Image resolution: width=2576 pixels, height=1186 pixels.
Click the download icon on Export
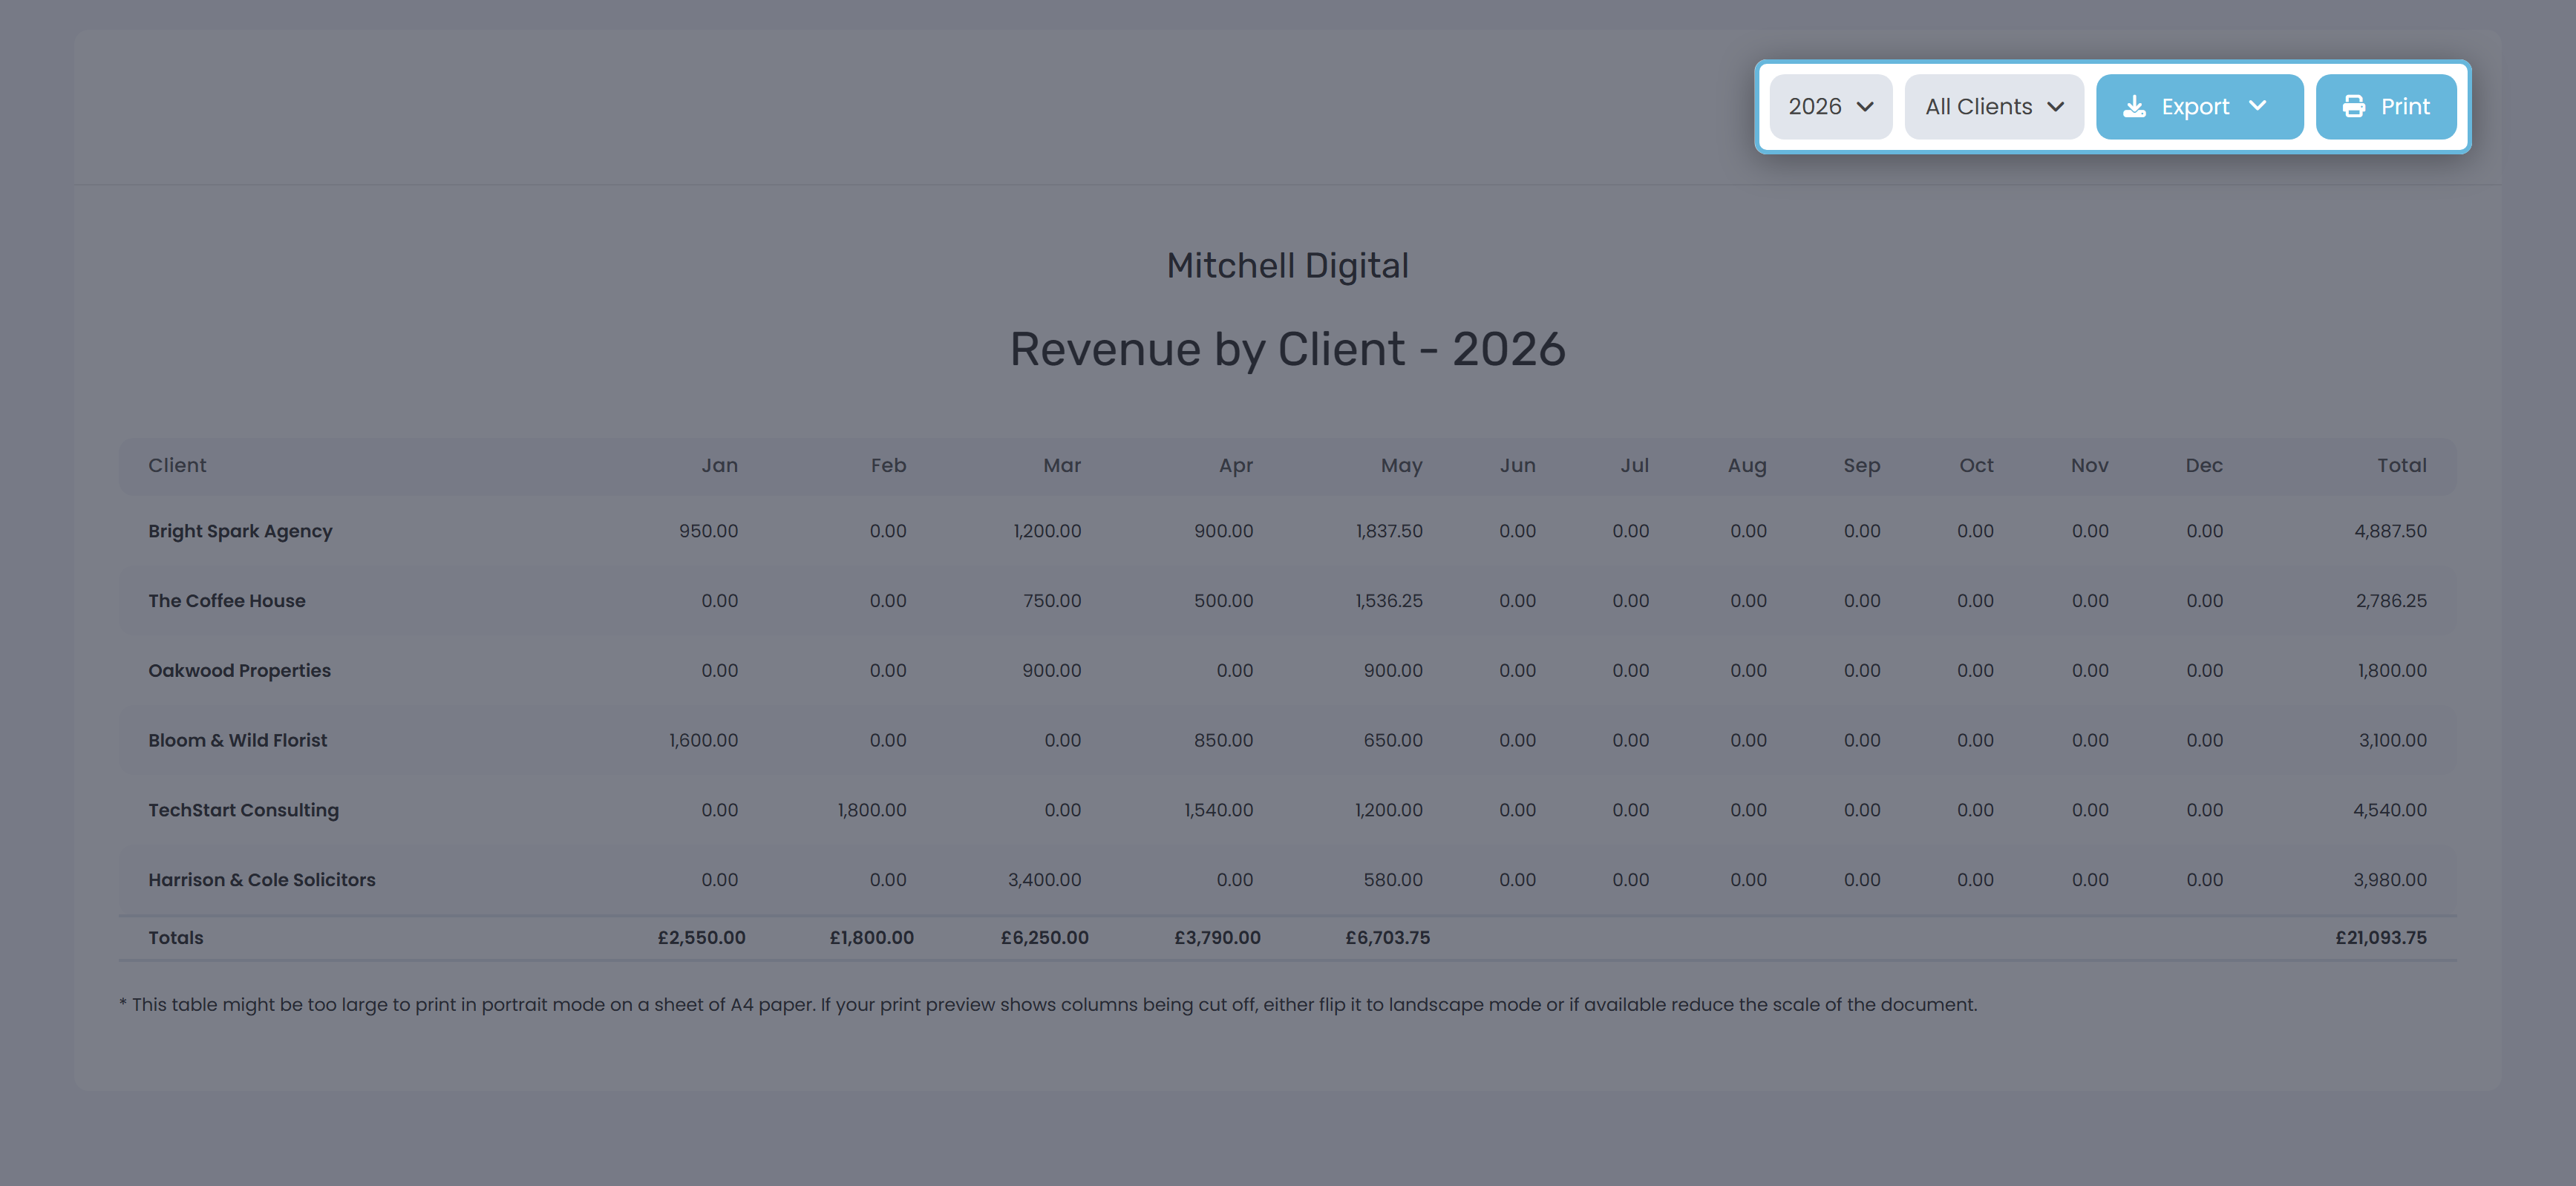click(x=2134, y=107)
